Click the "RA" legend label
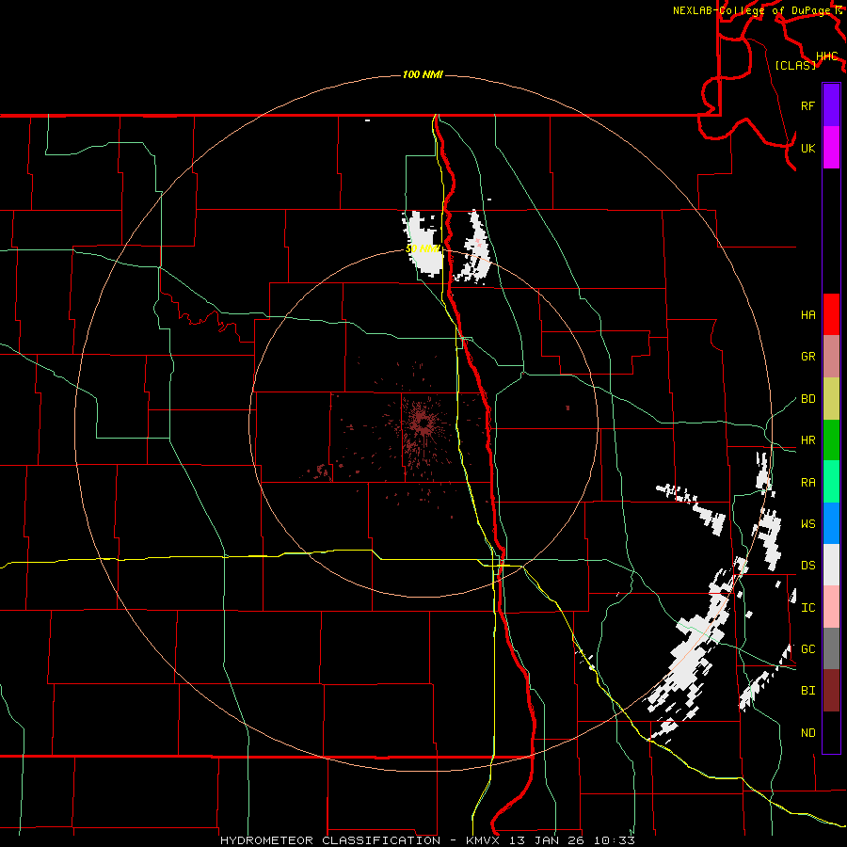Screen dimensions: 847x847 tap(807, 483)
